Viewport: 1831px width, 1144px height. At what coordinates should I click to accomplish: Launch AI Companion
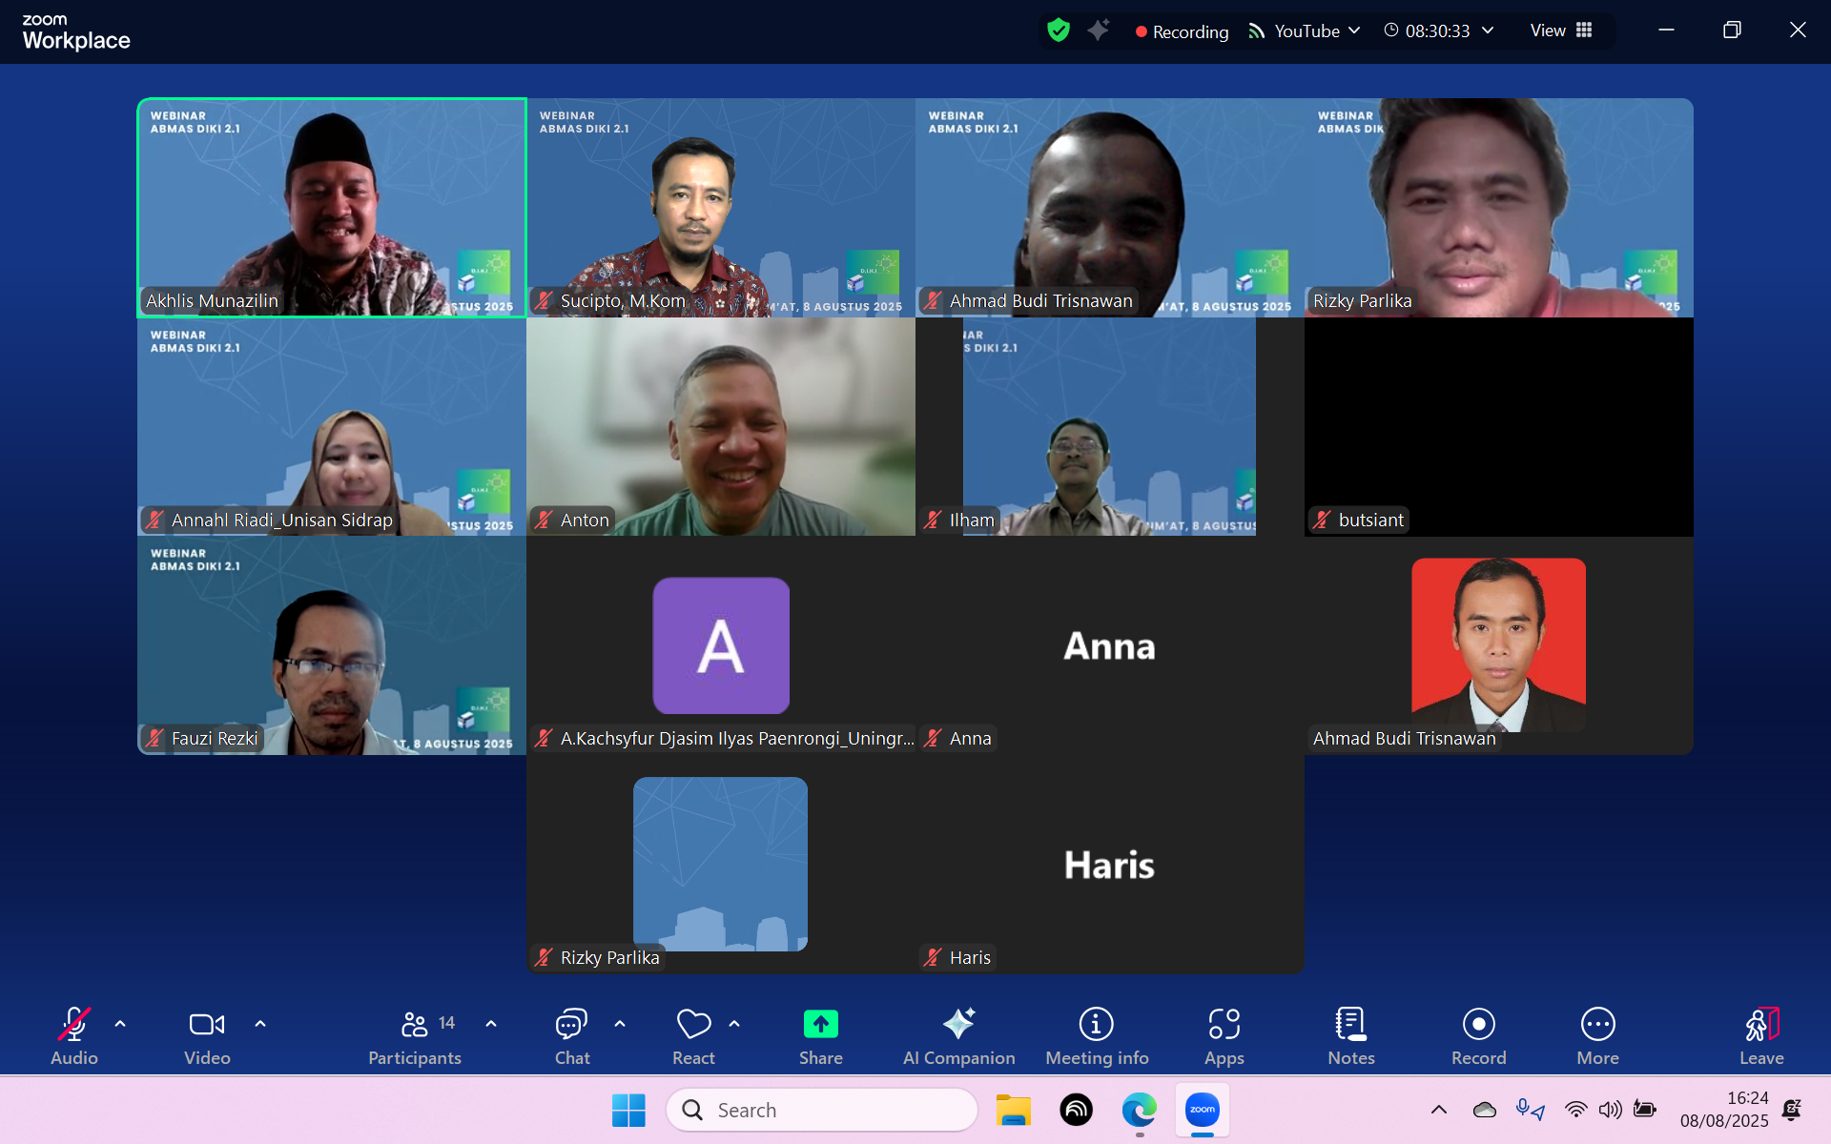pyautogui.click(x=957, y=1023)
